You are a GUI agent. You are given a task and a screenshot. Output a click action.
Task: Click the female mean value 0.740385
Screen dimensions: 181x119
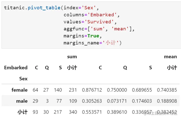coord(167,90)
